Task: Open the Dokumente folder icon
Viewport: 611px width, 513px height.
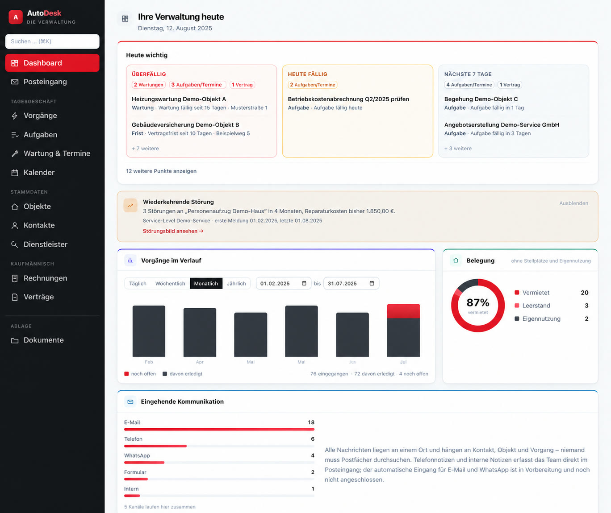Action: click(x=15, y=340)
